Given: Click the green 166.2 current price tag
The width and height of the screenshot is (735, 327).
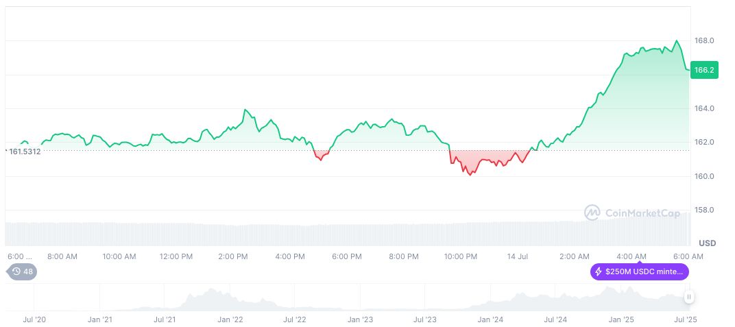Looking at the screenshot, I should [704, 70].
